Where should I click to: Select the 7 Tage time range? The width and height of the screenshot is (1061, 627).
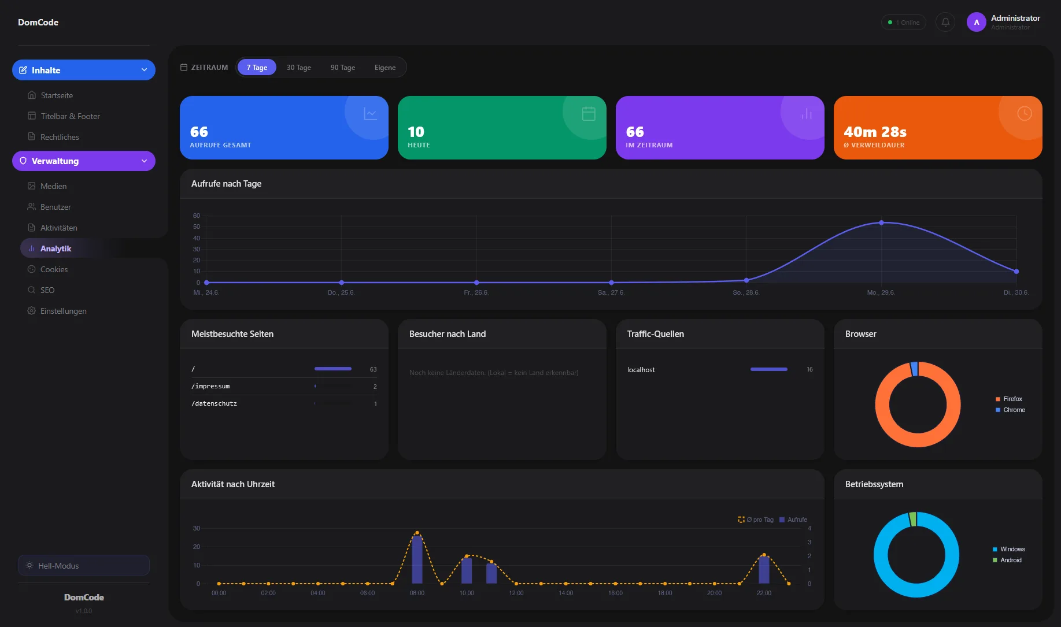[x=257, y=68]
